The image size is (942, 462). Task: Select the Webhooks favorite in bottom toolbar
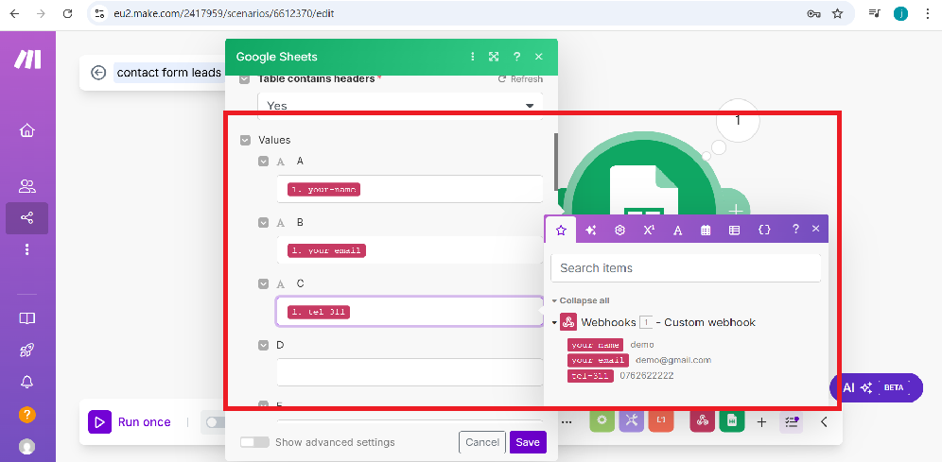702,421
